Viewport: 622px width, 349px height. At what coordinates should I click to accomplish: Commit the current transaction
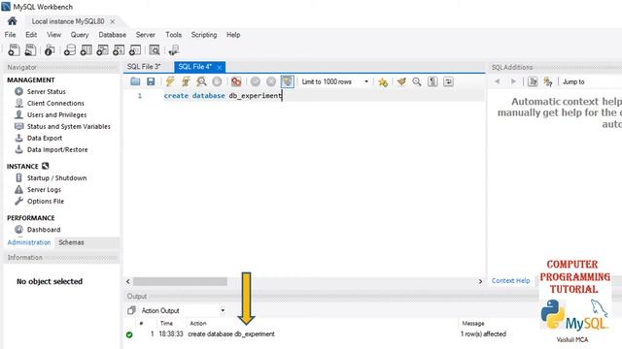[x=256, y=81]
